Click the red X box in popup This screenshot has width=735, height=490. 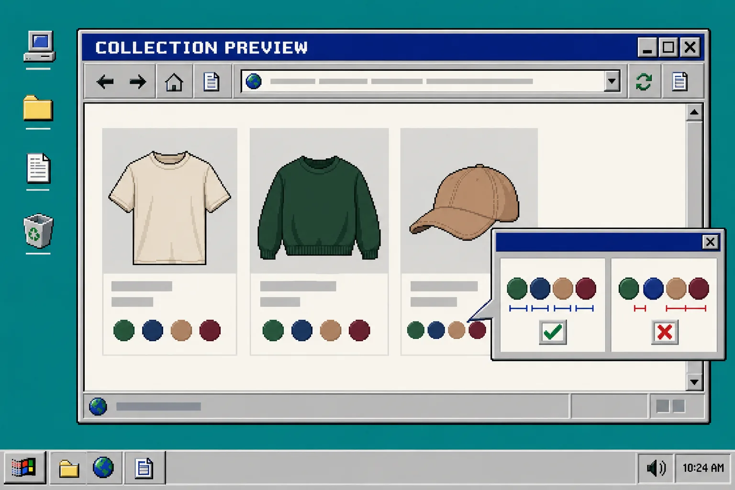coord(665,332)
